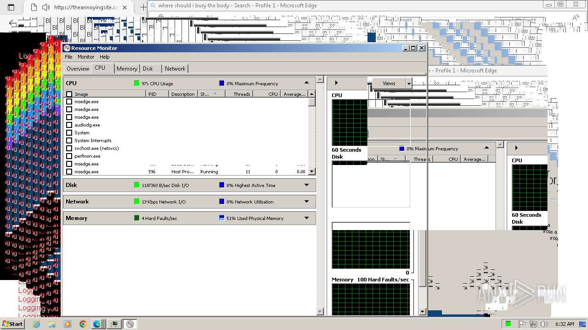Collapse the CPU section arrow
588x330 pixels.
click(306, 83)
